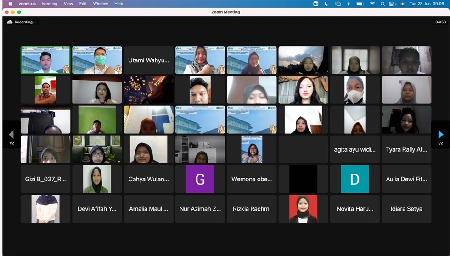The height and width of the screenshot is (256, 450).
Task: Open Spotlight search magnifier icon
Action: 382,4
